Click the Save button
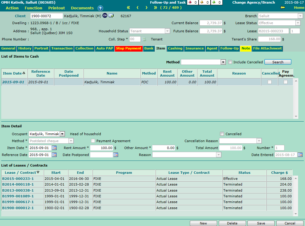 coord(261,223)
